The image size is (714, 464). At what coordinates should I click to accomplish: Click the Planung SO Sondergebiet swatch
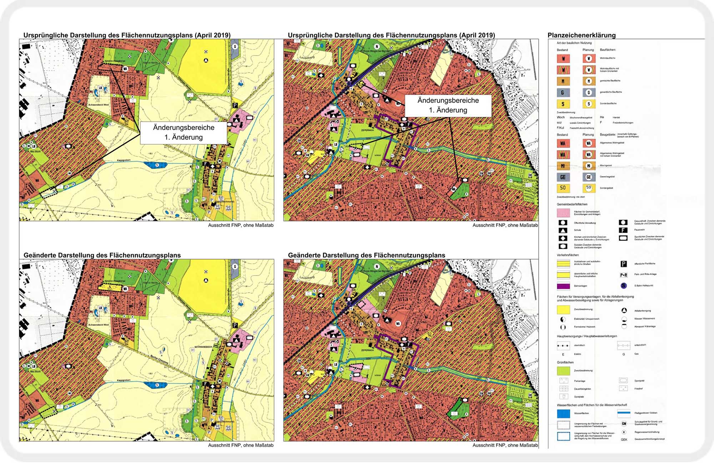pyautogui.click(x=589, y=188)
